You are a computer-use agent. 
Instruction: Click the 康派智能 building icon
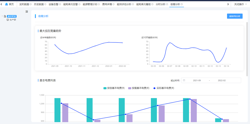(x=5, y=16)
